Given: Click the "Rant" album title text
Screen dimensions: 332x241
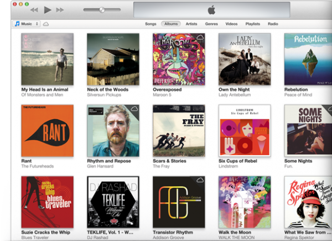Looking at the screenshot, I should [x=26, y=161].
